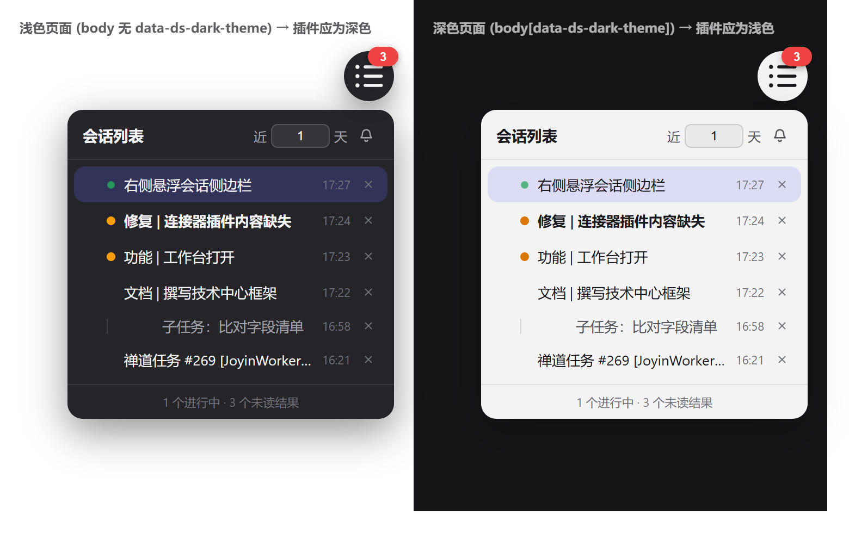The width and height of the screenshot is (849, 533).
Task: Click 会话列表 title in light panel
Action: tap(527, 136)
